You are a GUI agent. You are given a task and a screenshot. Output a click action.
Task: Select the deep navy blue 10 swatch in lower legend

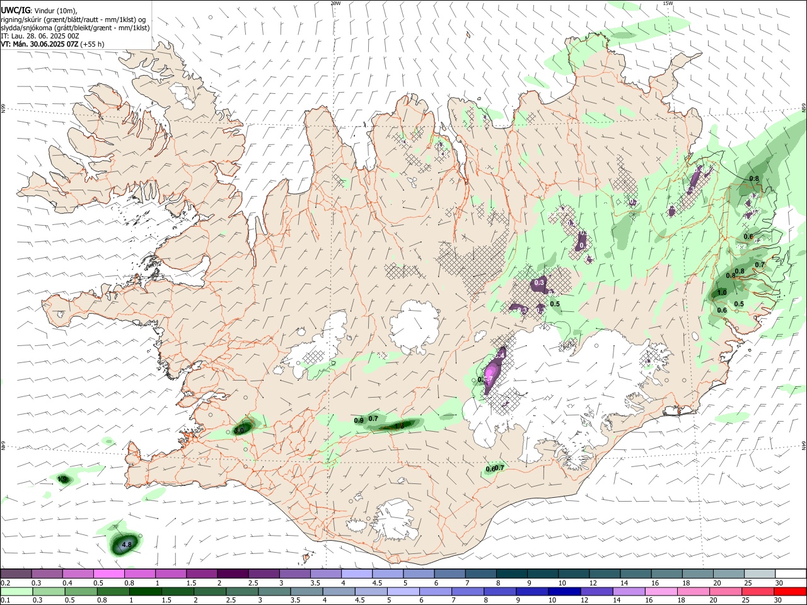(564, 591)
